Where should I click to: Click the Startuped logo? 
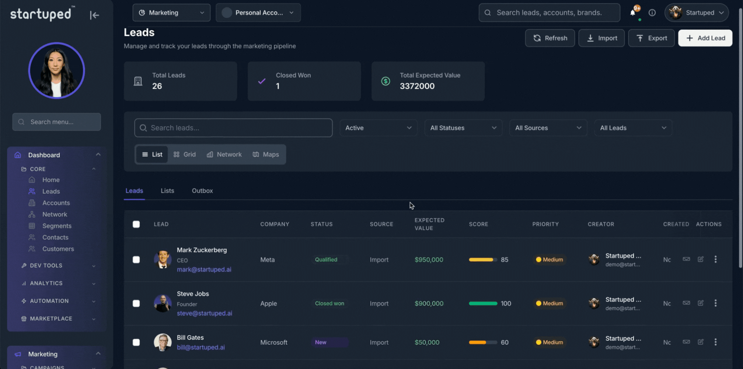point(42,14)
